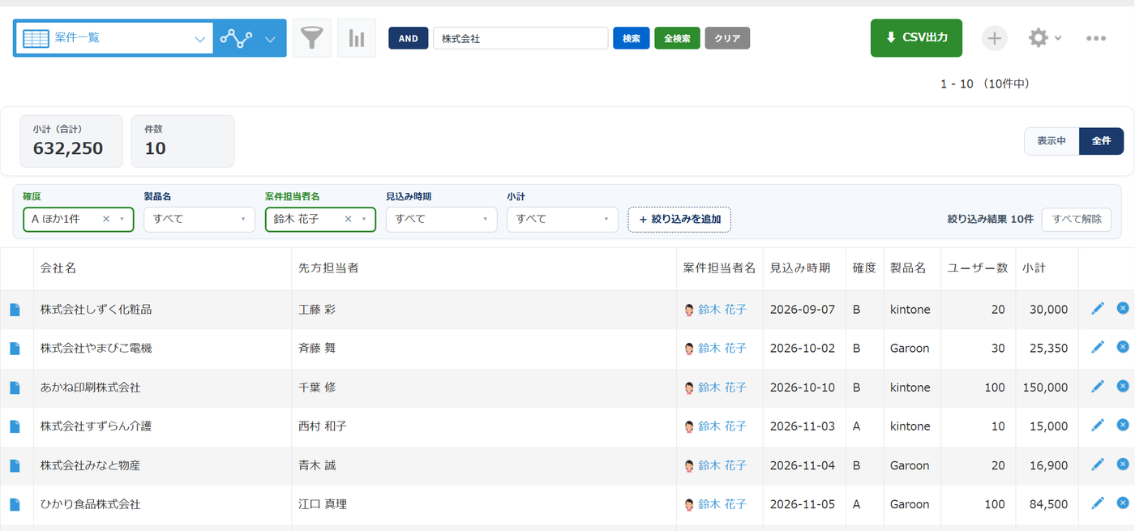Screen dimensions: 1135x531
Task: Click the plus icon to add record
Action: click(994, 38)
